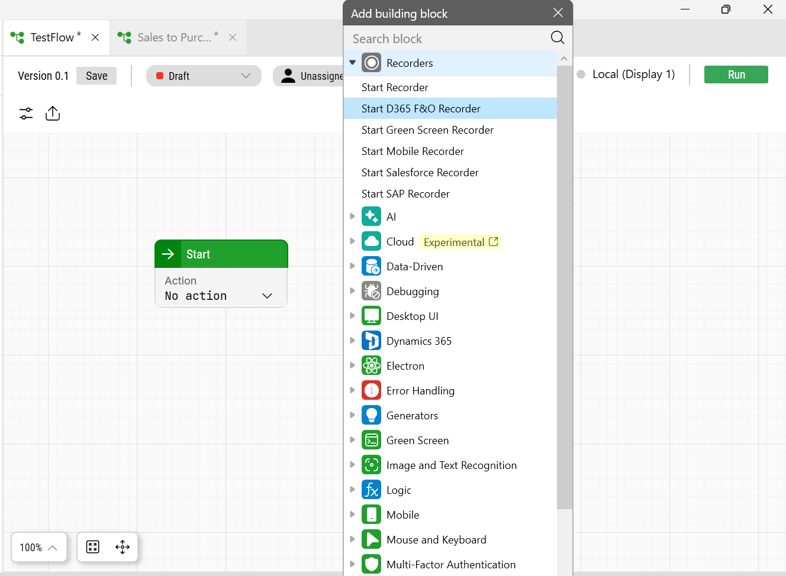Click the Electron category icon
The image size is (786, 576).
(x=371, y=366)
